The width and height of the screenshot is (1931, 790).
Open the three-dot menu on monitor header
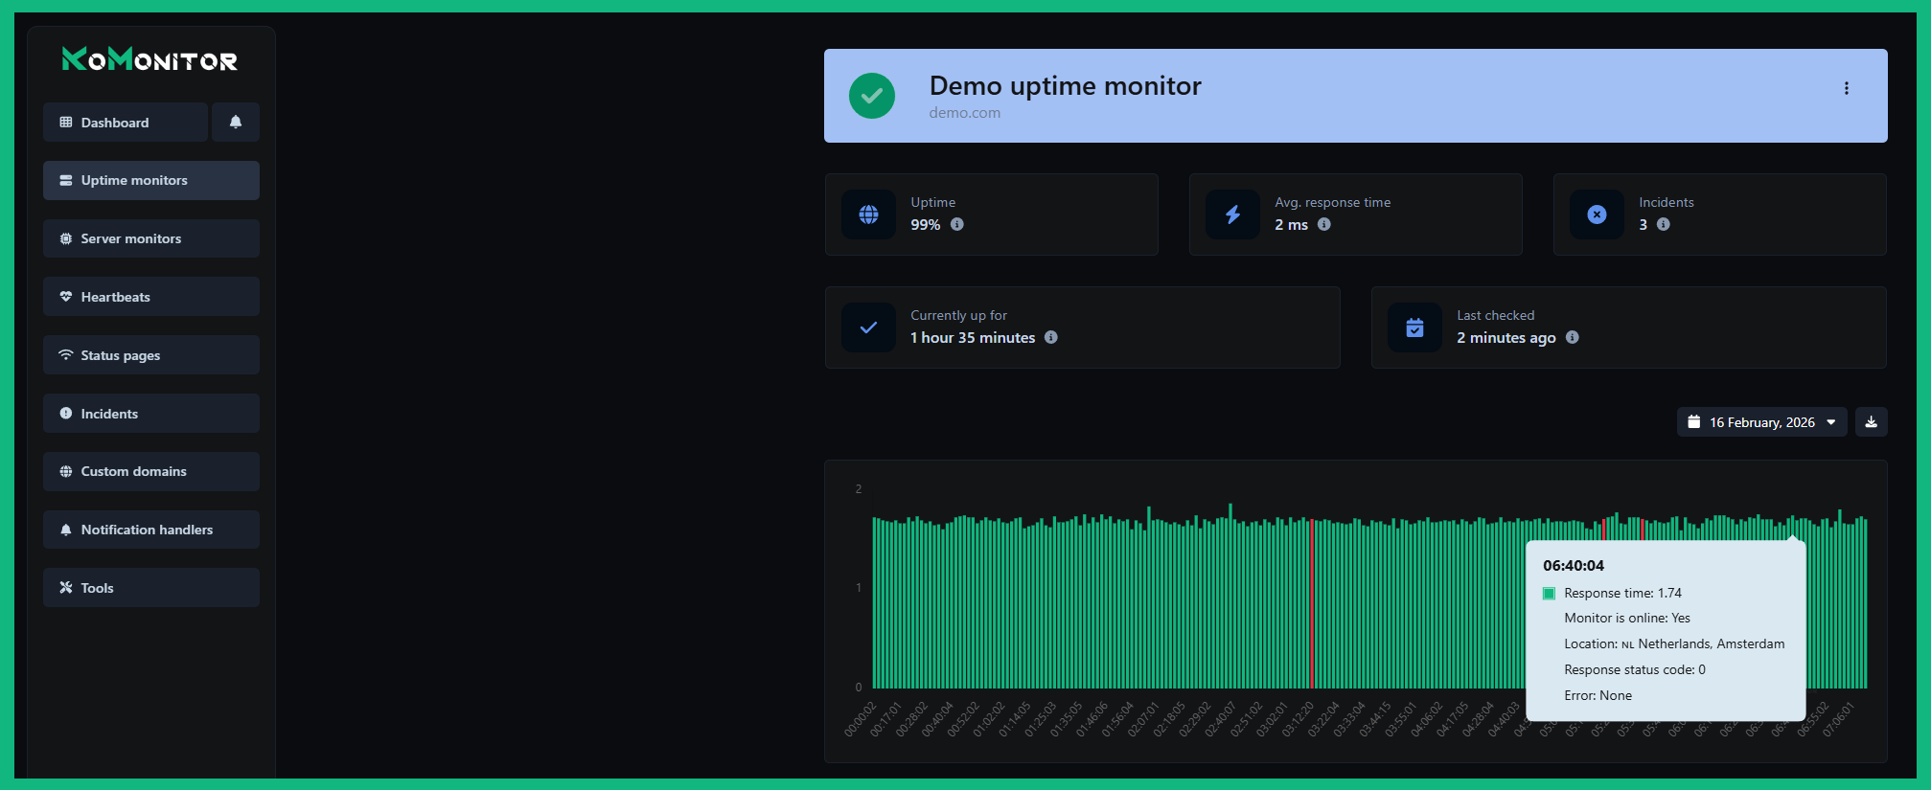tap(1846, 89)
